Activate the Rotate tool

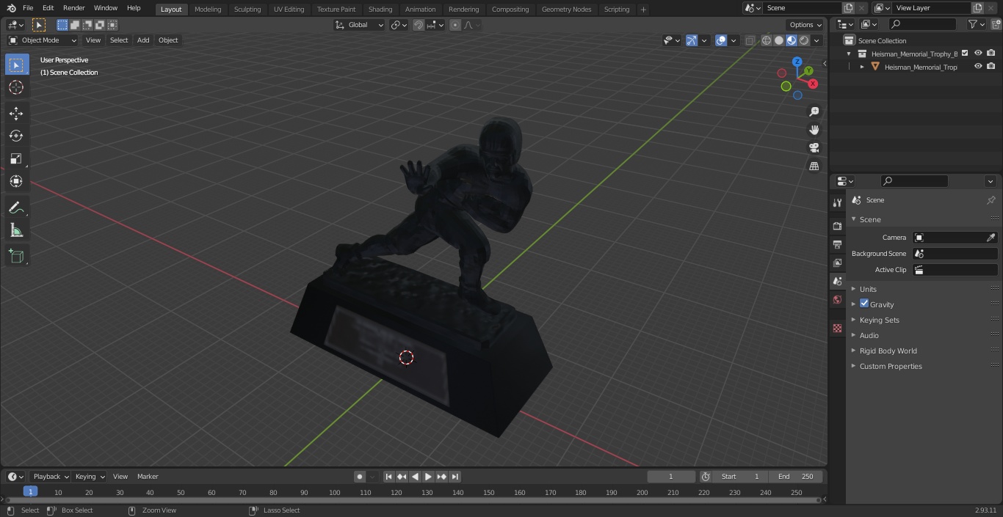(16, 136)
